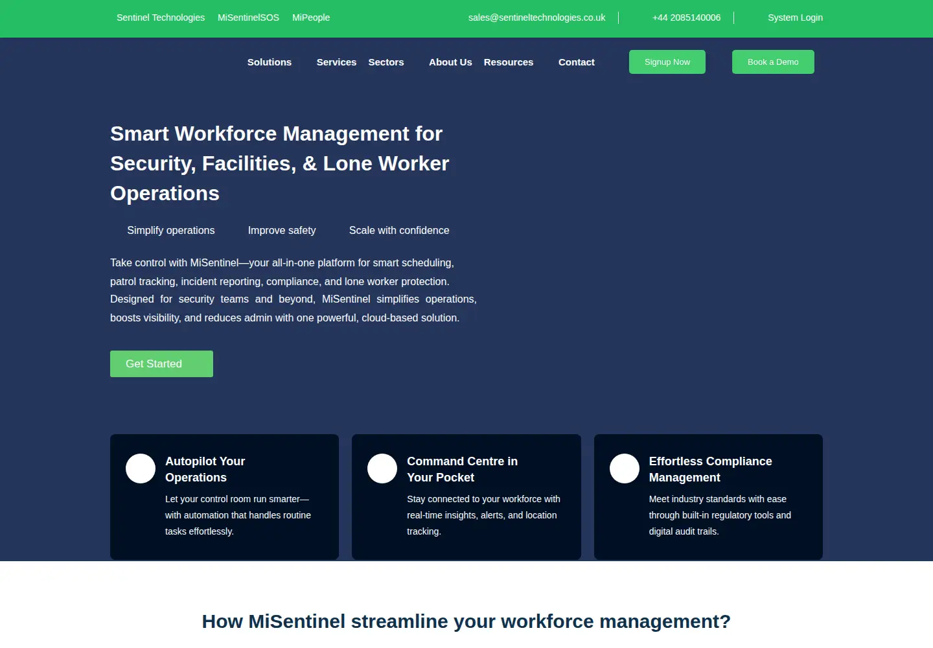Click the 'Improve safety' text
The height and width of the screenshot is (648, 933).
282,231
